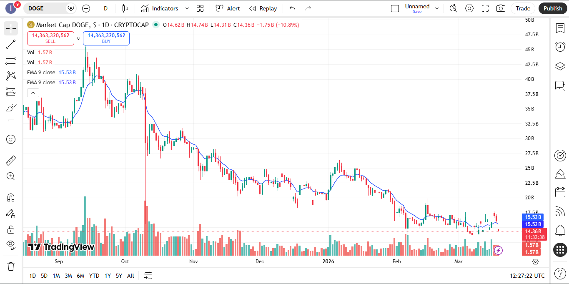Click the compare or add symbol plus icon
Screen dimensions: 569x284
click(x=86, y=8)
